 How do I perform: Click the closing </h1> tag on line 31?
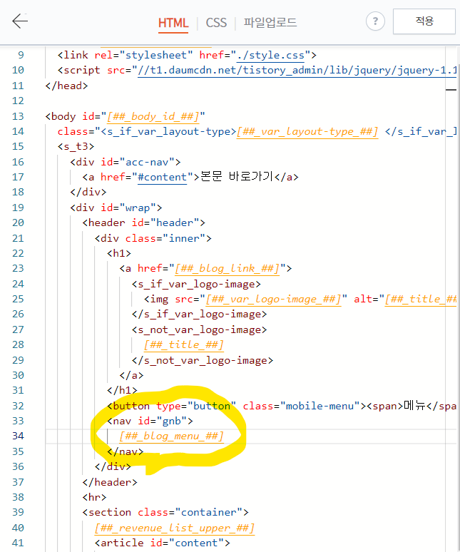(122, 390)
